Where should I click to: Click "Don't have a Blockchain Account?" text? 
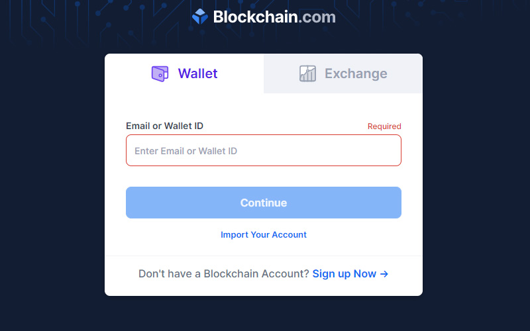pyautogui.click(x=223, y=274)
